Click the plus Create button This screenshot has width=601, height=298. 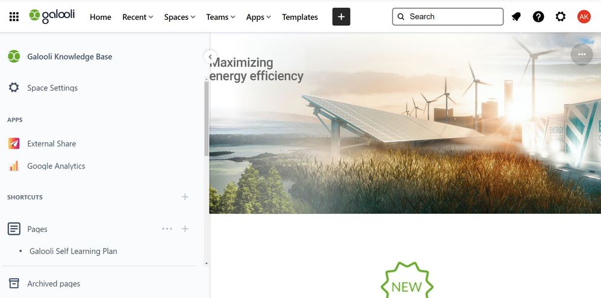[x=341, y=17]
